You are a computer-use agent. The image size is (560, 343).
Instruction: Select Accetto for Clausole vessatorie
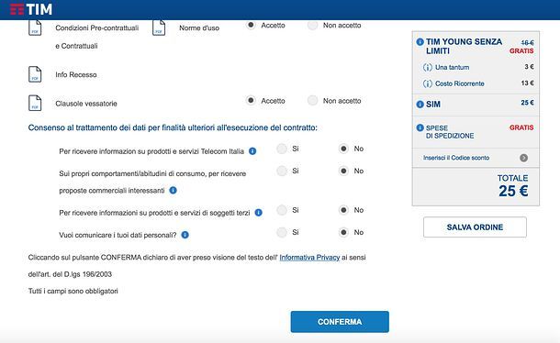coord(251,100)
